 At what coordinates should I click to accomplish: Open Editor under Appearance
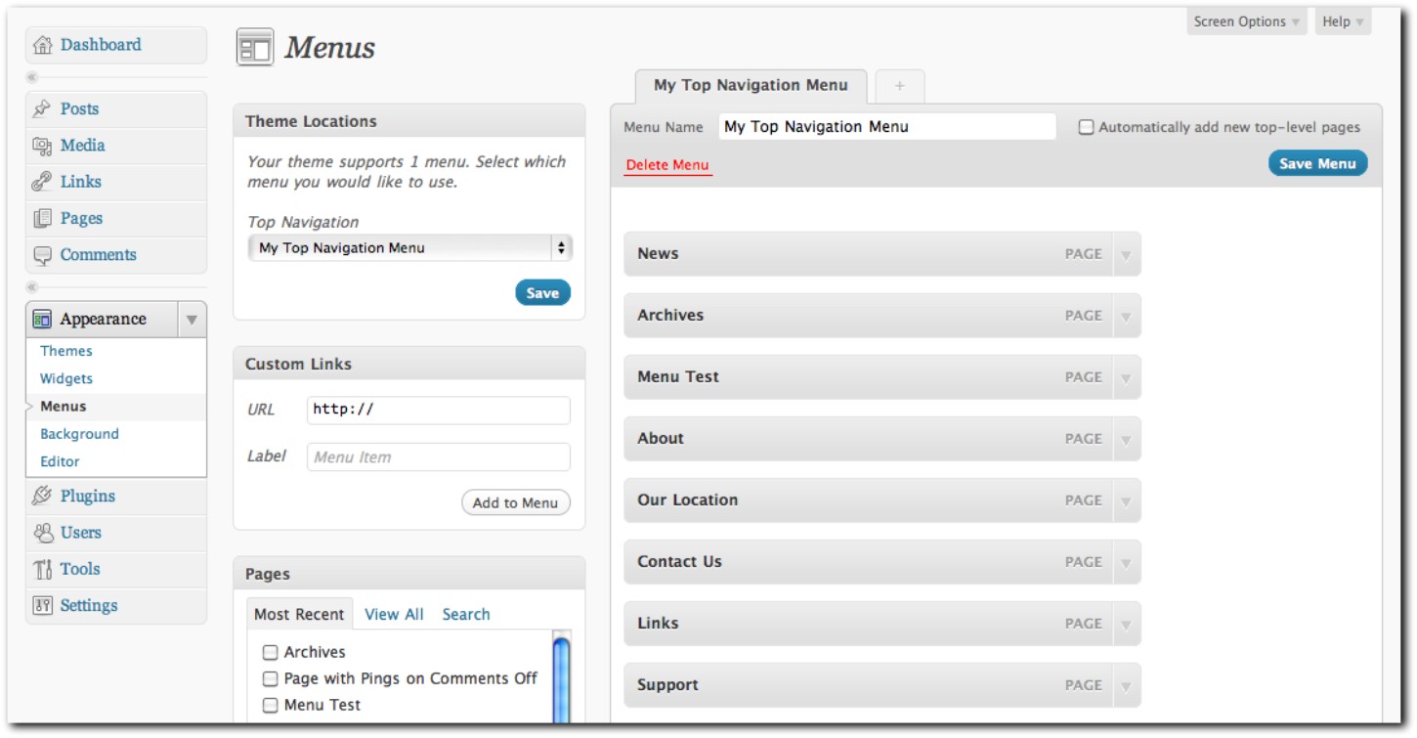[x=60, y=461]
